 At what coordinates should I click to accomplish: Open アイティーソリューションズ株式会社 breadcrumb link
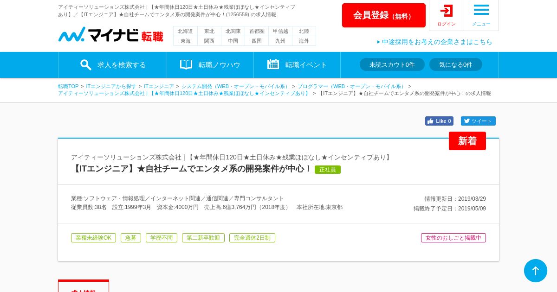tap(184, 93)
